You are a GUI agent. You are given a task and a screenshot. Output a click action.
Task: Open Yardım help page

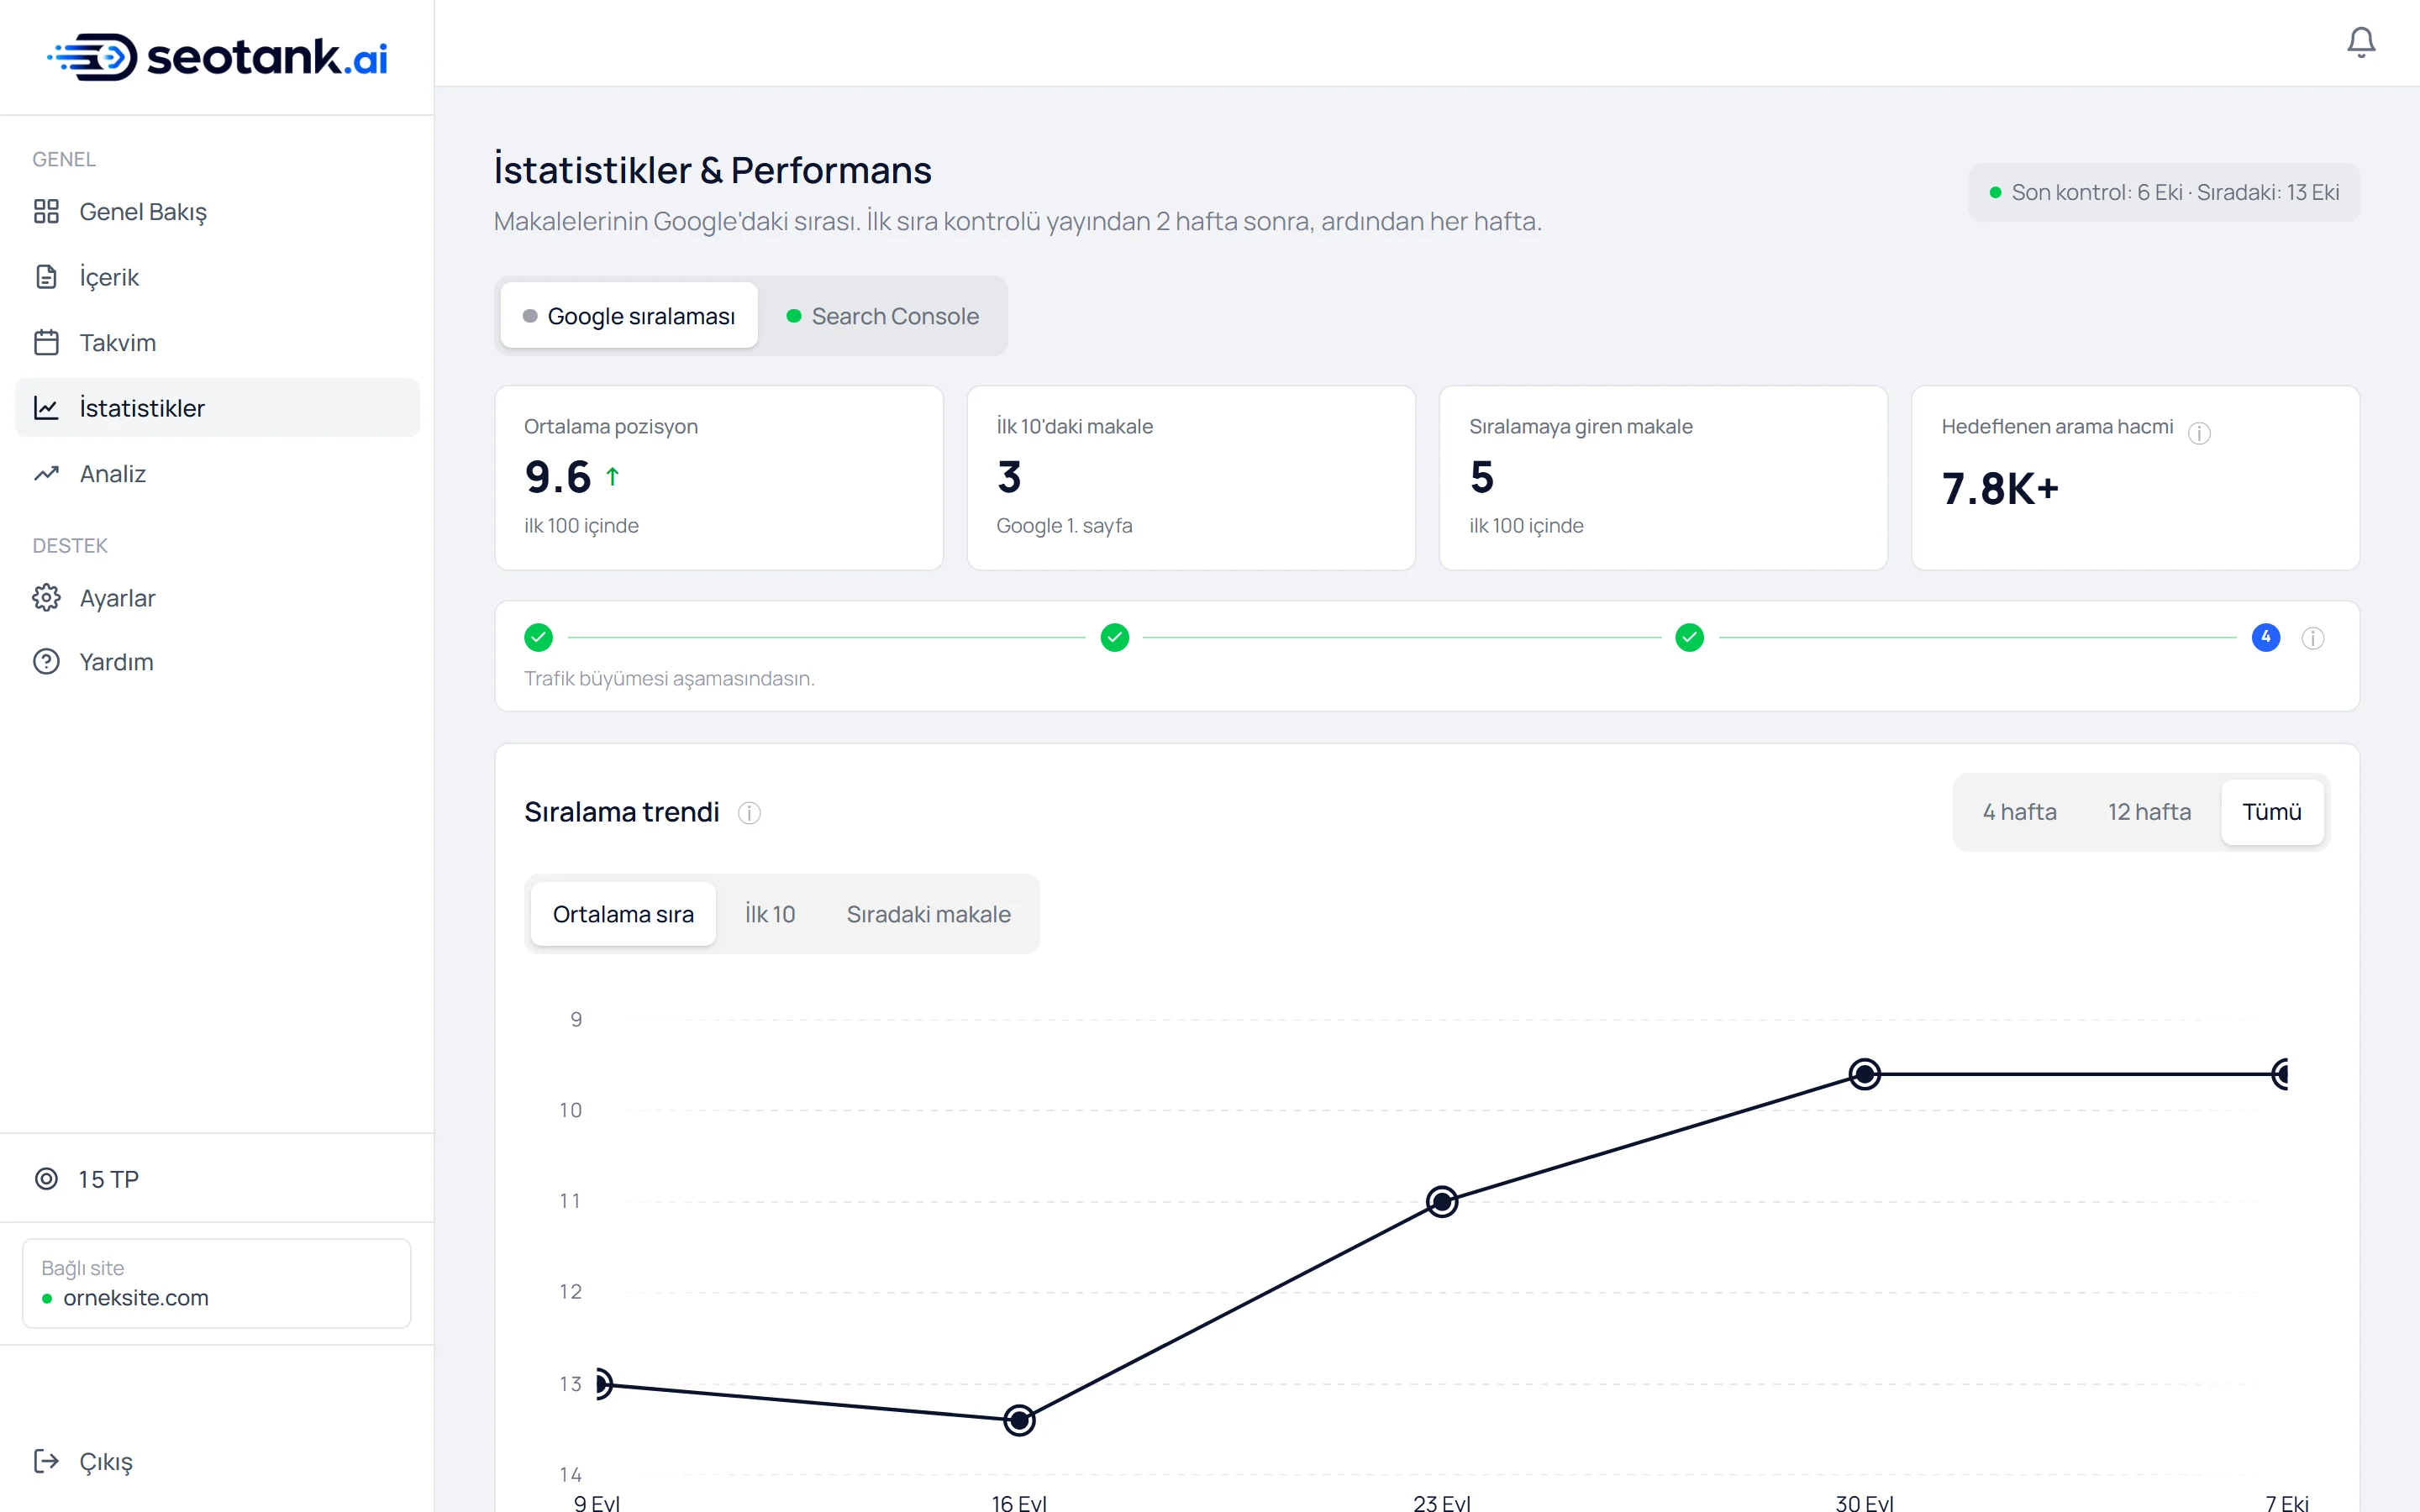(x=217, y=662)
